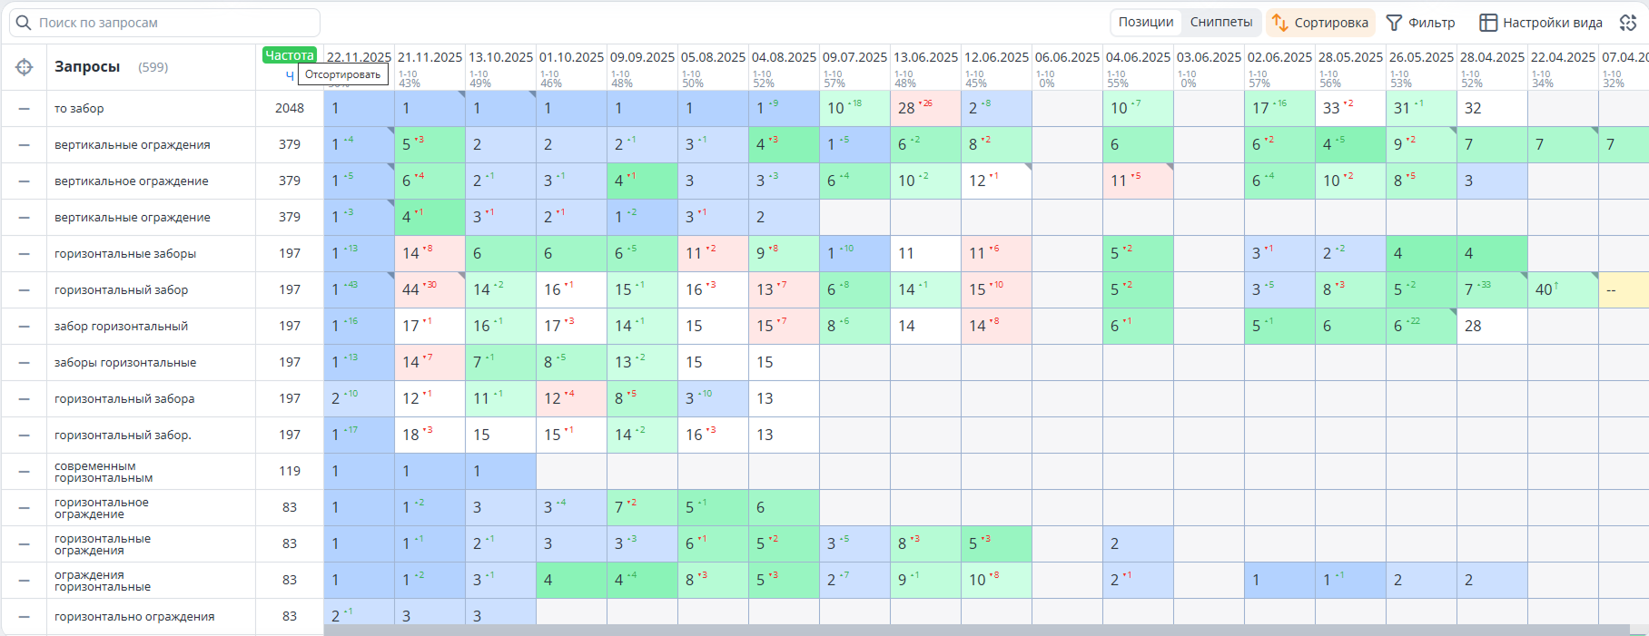The width and height of the screenshot is (1649, 636).
Task: Click dash icon beside 'горизонтальный забора'
Action: tap(25, 399)
